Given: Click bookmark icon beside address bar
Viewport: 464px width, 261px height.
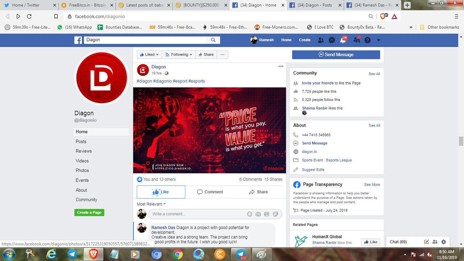Looking at the screenshot, I should pos(56,16).
